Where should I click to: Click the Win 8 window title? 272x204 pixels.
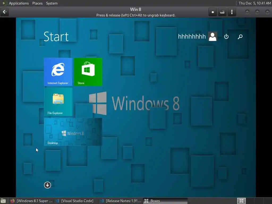pos(136,9)
